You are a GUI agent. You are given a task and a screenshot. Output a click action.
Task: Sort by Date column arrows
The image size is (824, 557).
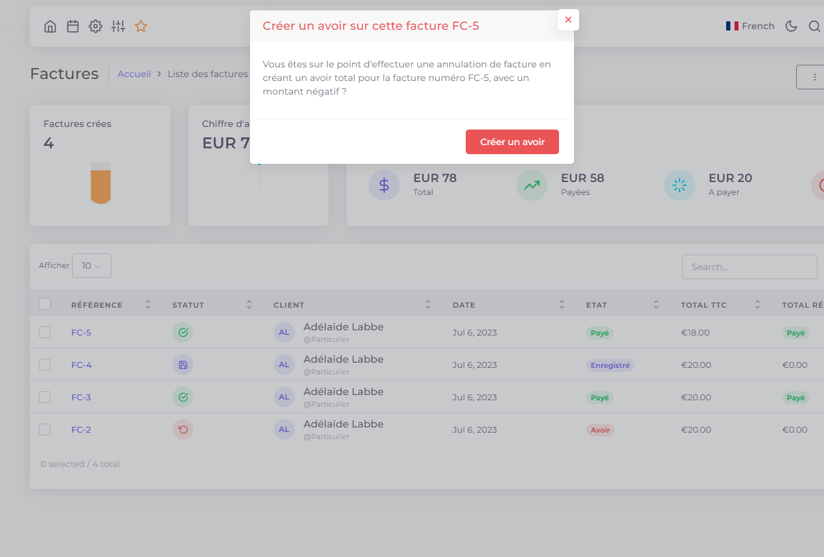(562, 304)
